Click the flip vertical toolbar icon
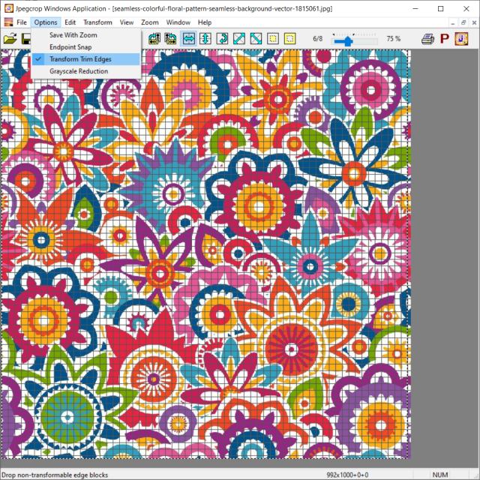480x480 pixels. point(205,39)
